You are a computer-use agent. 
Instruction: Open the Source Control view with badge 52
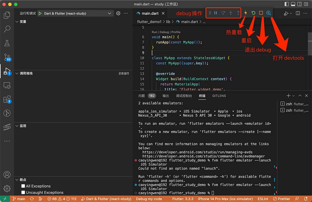7,57
